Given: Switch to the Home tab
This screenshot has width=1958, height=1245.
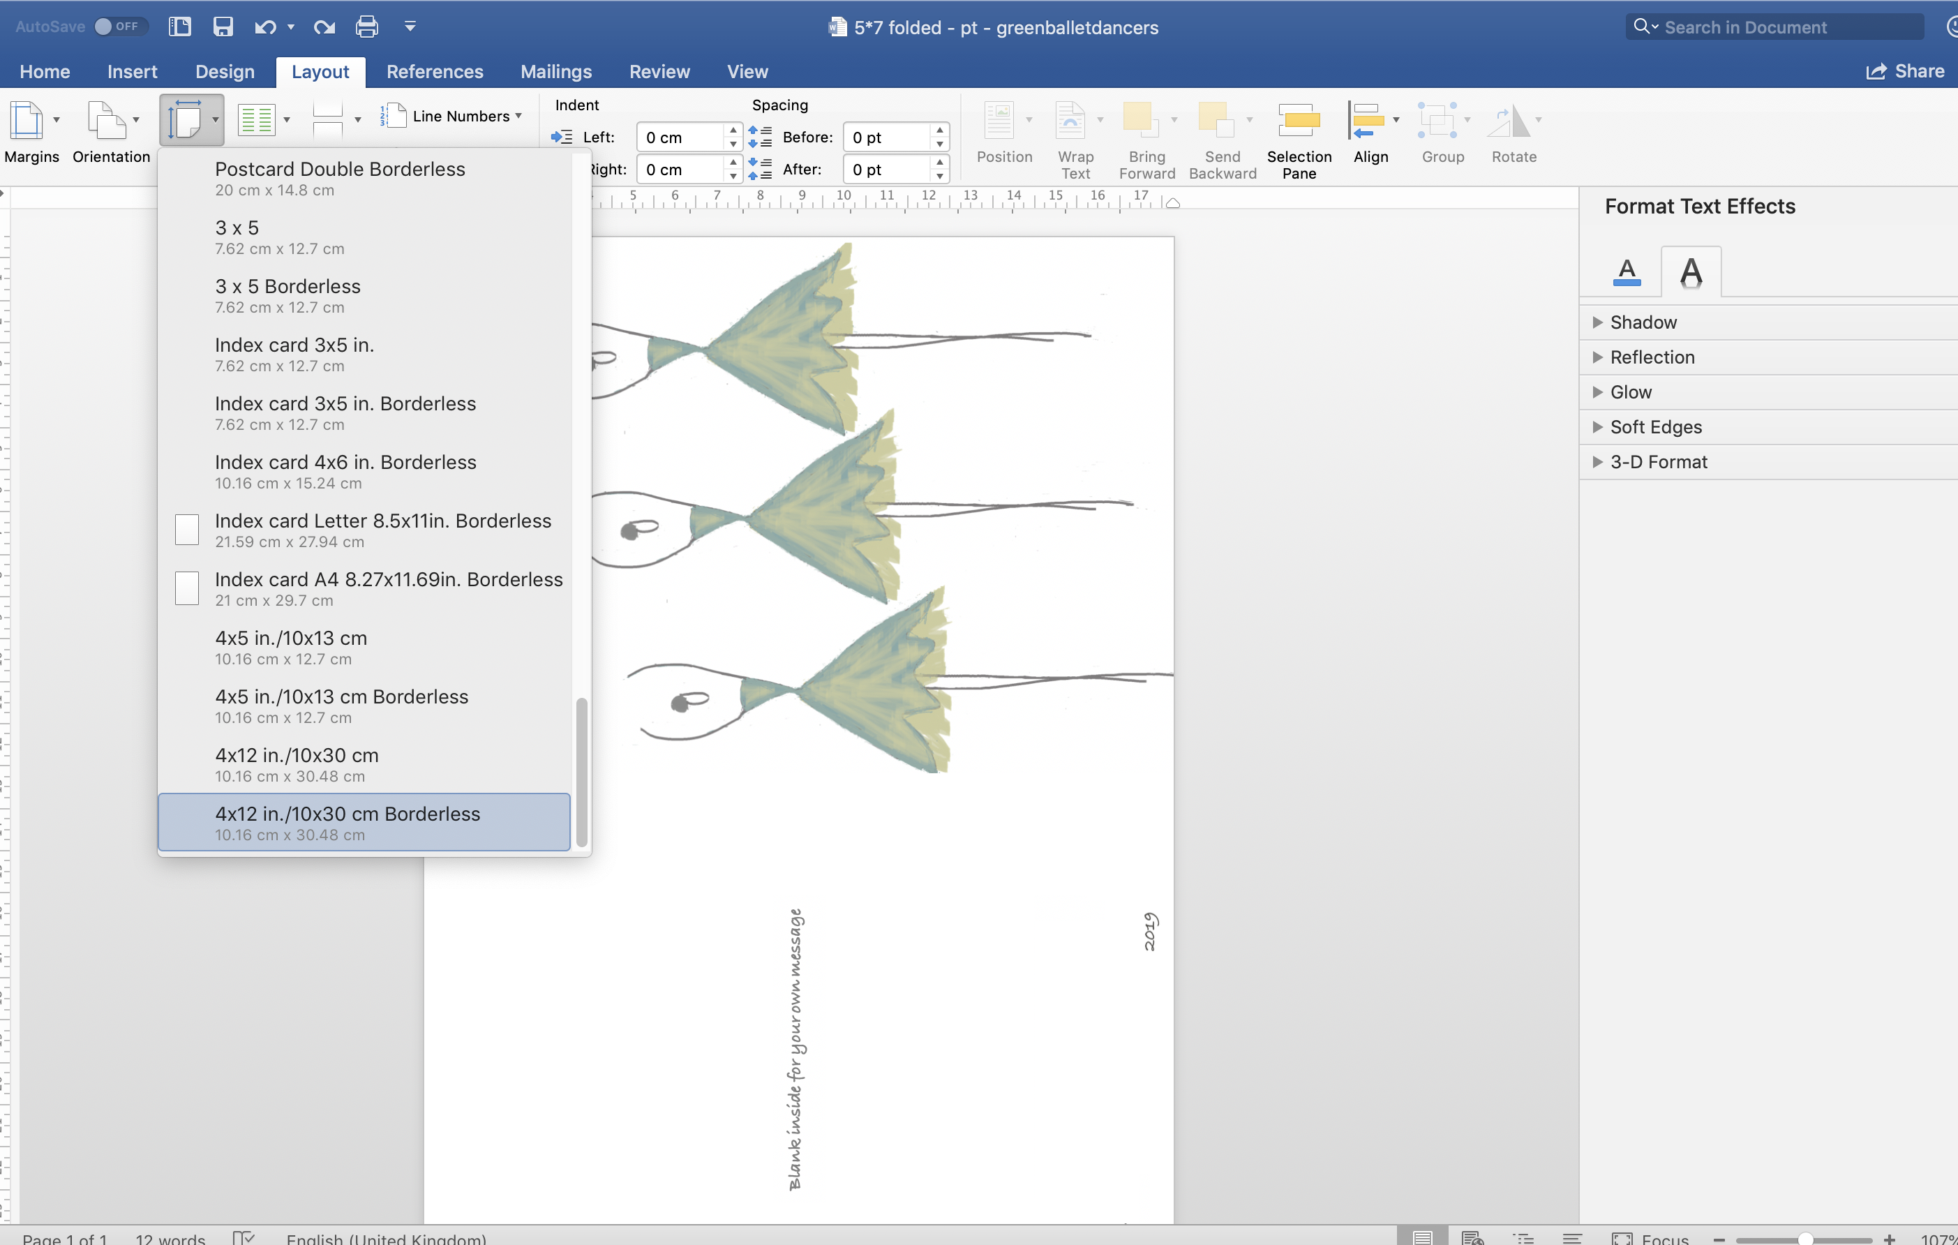Looking at the screenshot, I should (45, 72).
